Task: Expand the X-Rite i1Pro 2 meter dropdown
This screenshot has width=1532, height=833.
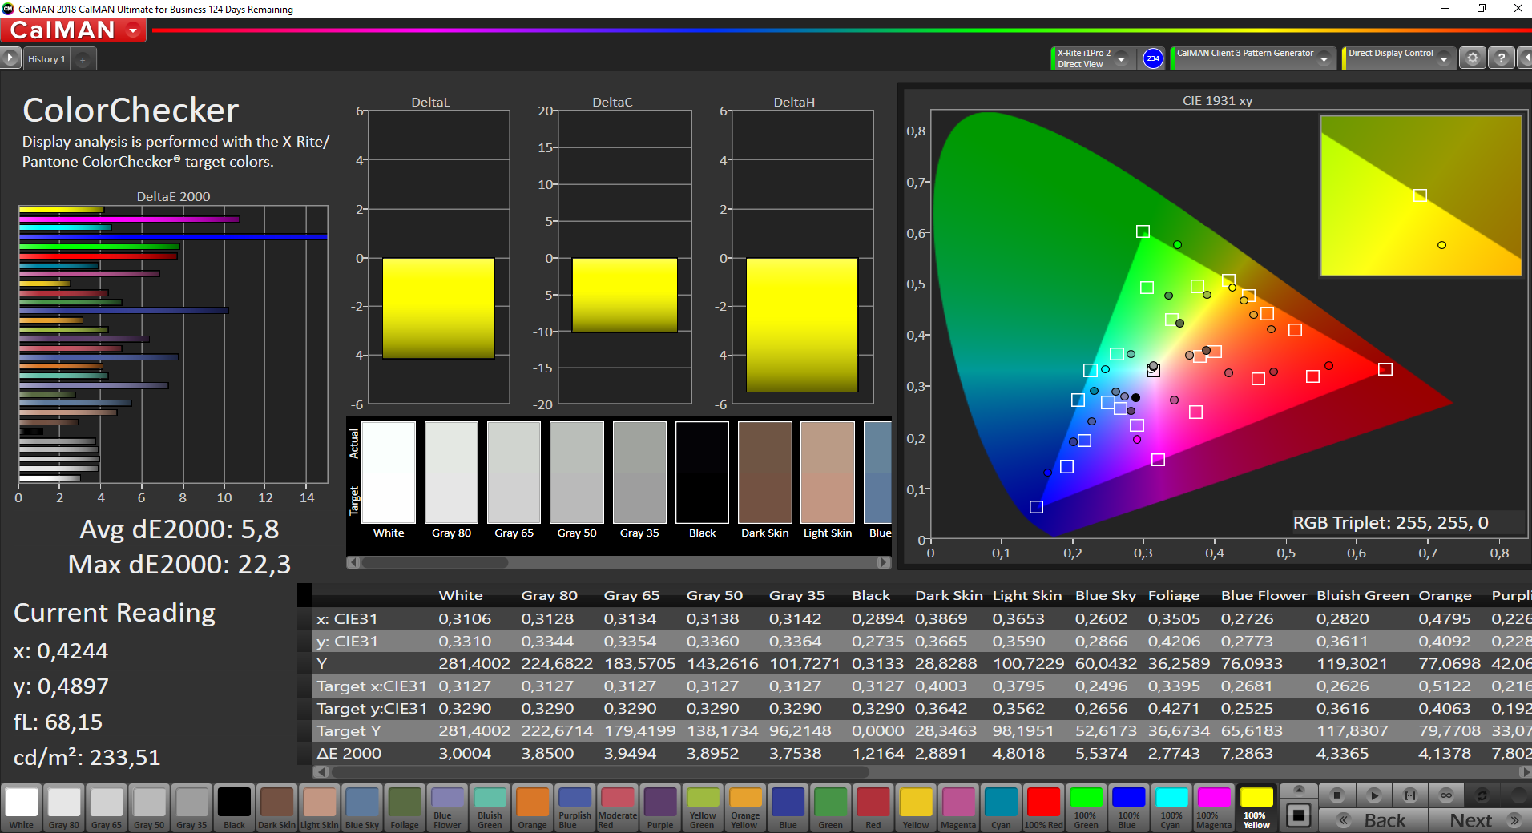Action: (x=1122, y=59)
